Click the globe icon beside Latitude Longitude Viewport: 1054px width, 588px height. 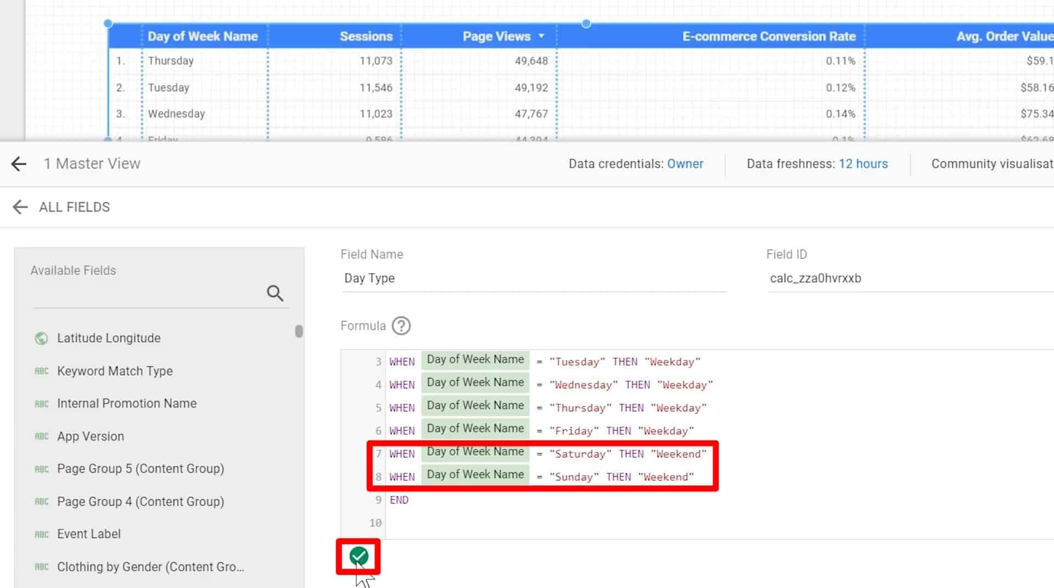pyautogui.click(x=41, y=338)
